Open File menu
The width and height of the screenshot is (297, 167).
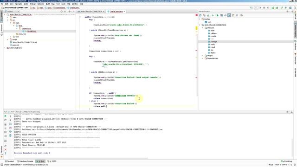pyautogui.click(x=2, y=4)
